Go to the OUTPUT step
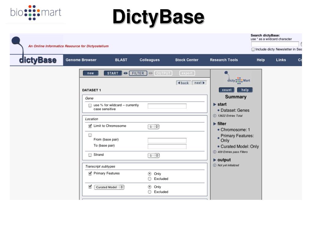The height and width of the screenshot is (235, 313). coord(163,73)
